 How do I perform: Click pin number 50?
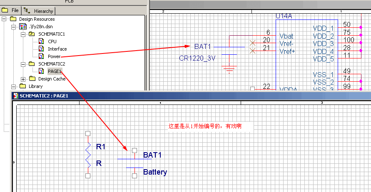[x=347, y=24]
